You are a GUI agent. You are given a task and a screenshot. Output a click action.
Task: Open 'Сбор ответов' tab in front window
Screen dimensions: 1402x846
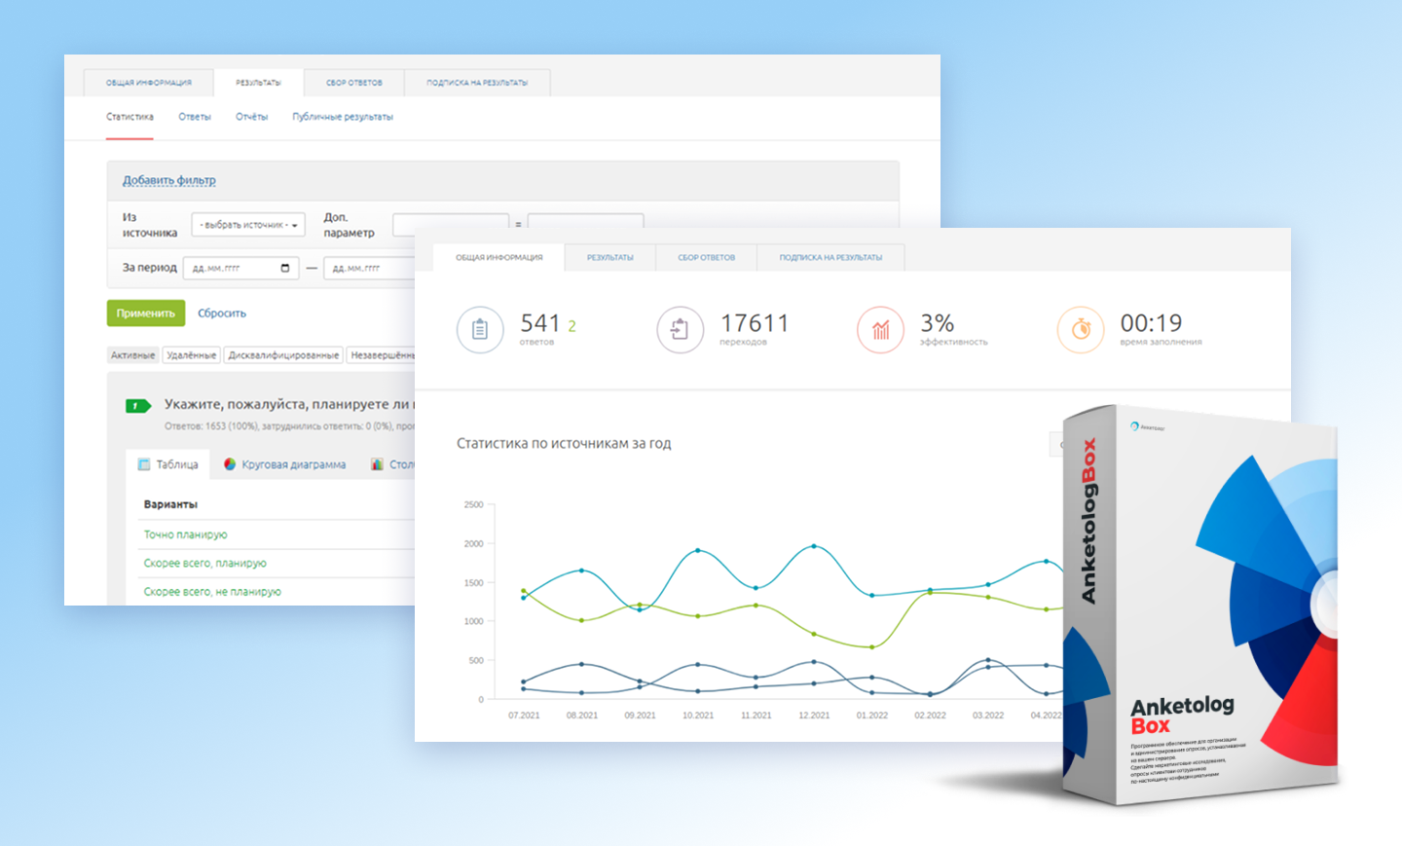point(706,257)
